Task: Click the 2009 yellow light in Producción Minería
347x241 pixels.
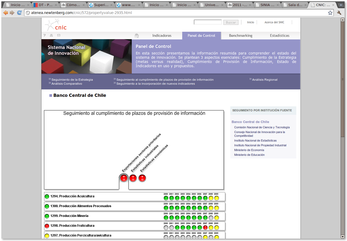Action: click(217, 218)
